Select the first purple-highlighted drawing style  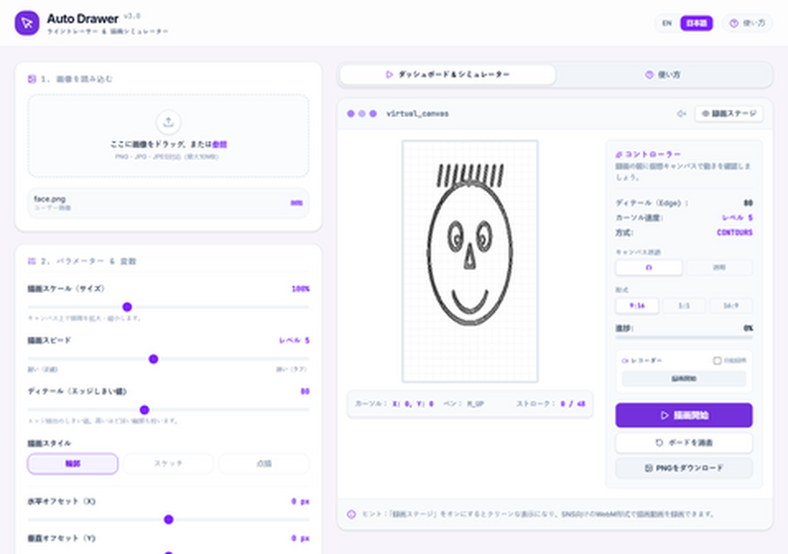click(72, 464)
